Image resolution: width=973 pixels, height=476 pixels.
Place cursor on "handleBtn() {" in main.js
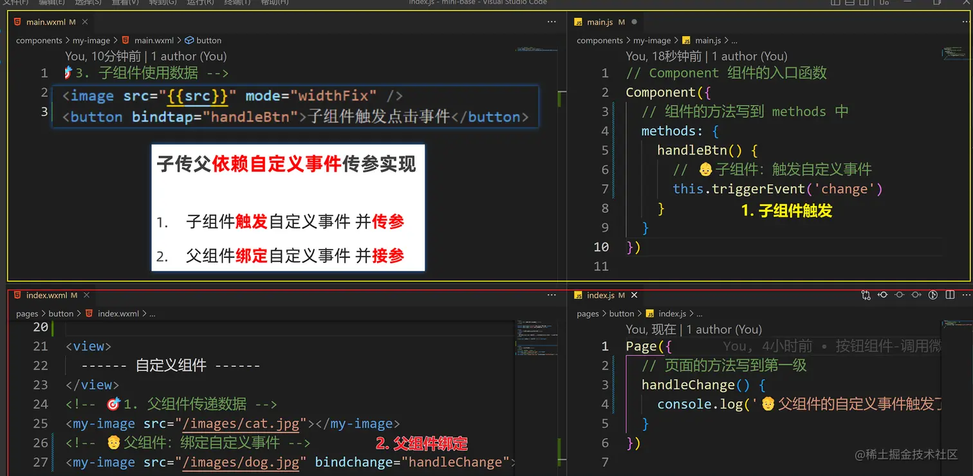tap(707, 151)
